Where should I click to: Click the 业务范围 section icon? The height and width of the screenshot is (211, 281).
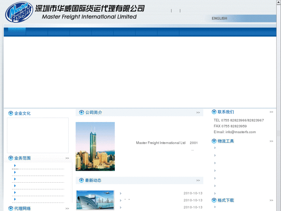pos(10,158)
